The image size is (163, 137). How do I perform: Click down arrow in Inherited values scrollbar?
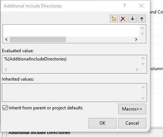click(143, 98)
